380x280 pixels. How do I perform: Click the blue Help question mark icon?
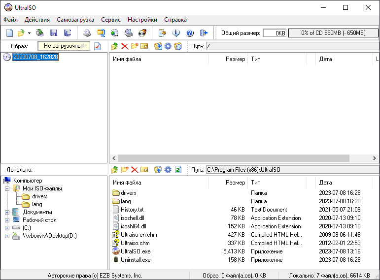pyautogui.click(x=190, y=33)
